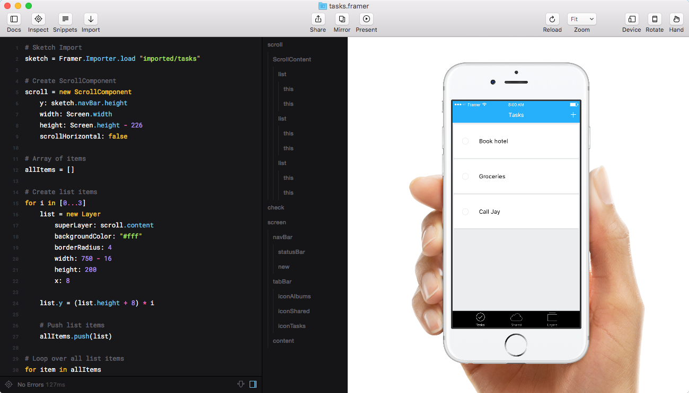
Task: Click the "# Loop over all list items" comment
Action: 74,359
